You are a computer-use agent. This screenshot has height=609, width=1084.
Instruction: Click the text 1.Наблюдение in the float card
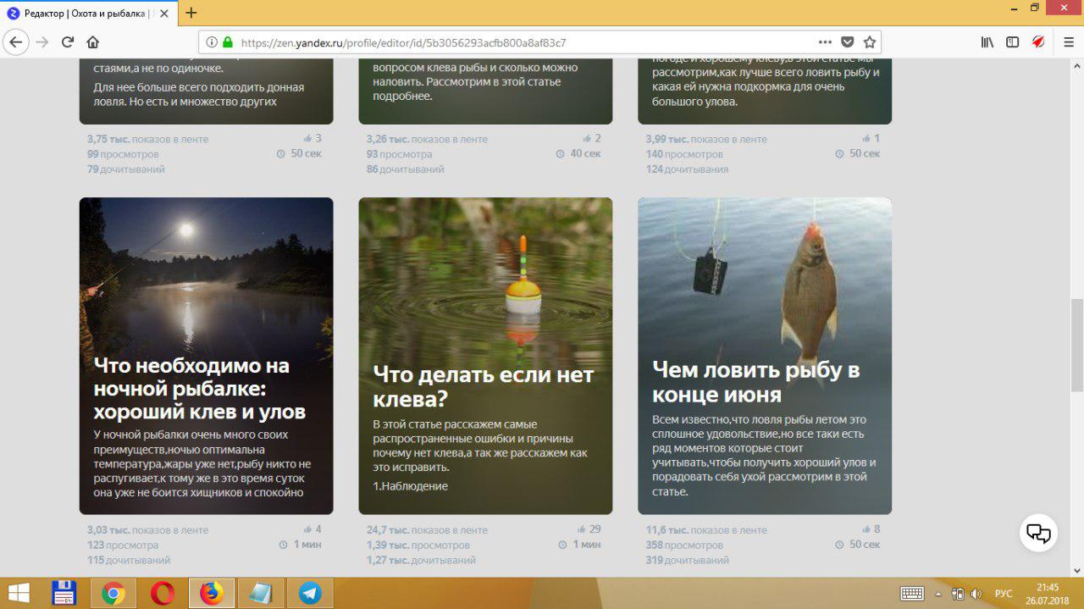pyautogui.click(x=410, y=486)
